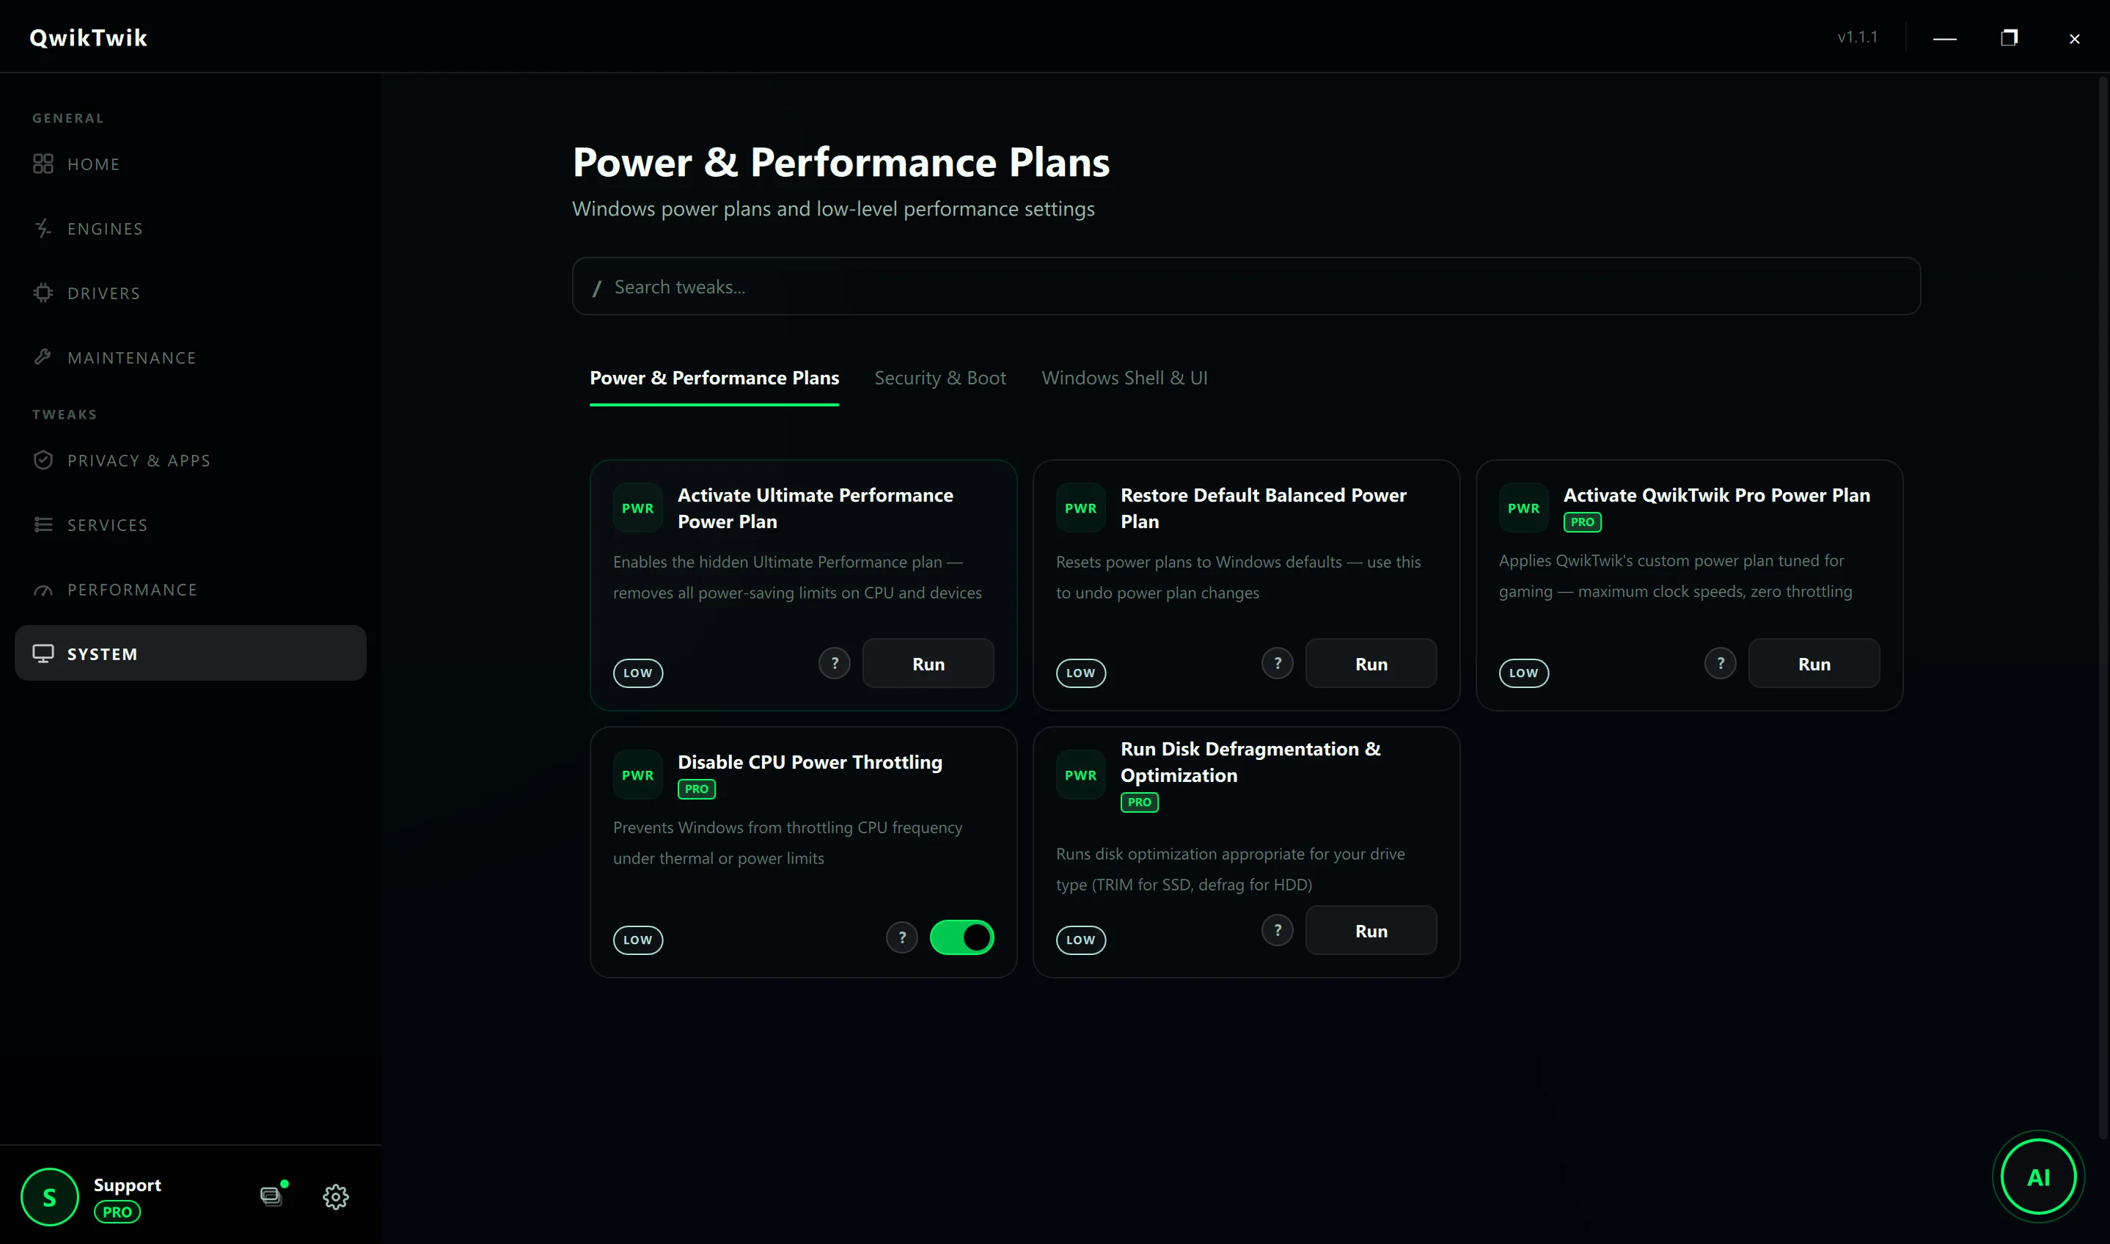Click 'Windows power plans and low-level performance settings' subtitle
This screenshot has width=2110, height=1244.
pos(833,209)
